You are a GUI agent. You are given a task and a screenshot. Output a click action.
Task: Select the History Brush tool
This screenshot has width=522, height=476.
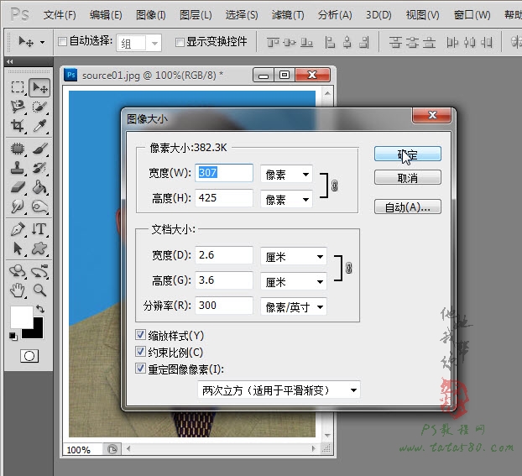coord(39,168)
